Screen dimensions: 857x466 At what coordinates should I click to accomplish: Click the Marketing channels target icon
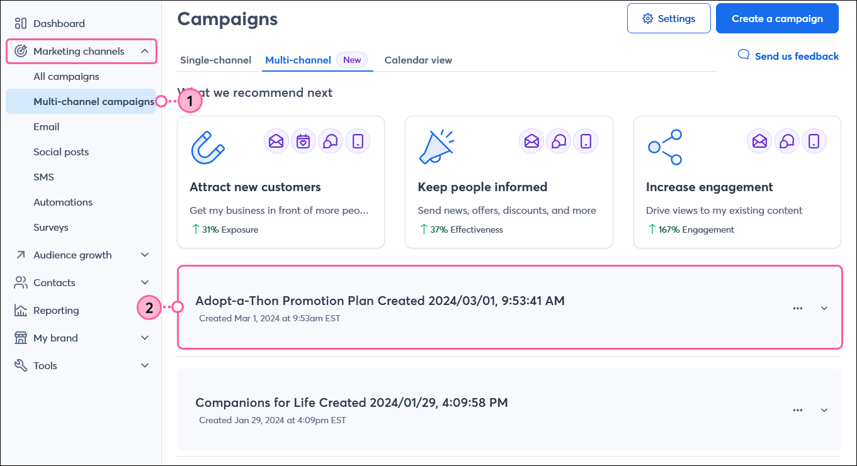click(21, 51)
